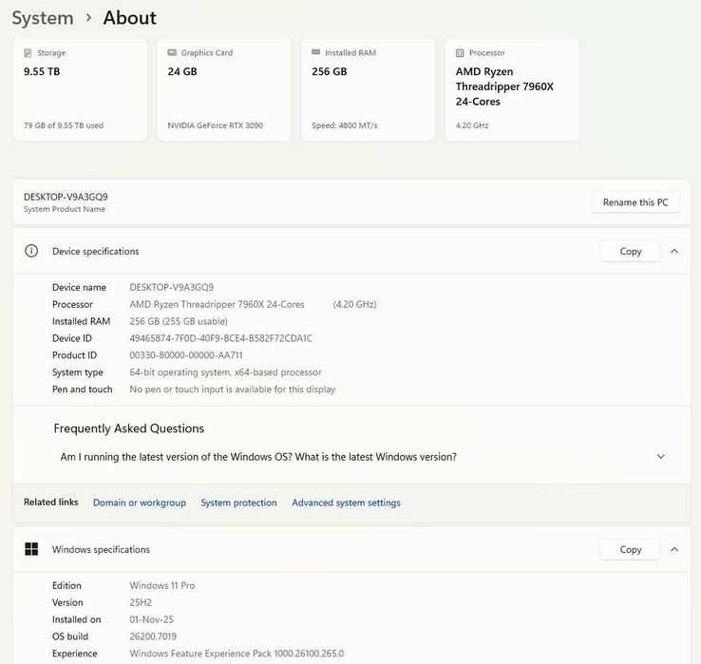Image resolution: width=701 pixels, height=664 pixels.
Task: Click the Version value 25H2
Action: pyautogui.click(x=141, y=602)
